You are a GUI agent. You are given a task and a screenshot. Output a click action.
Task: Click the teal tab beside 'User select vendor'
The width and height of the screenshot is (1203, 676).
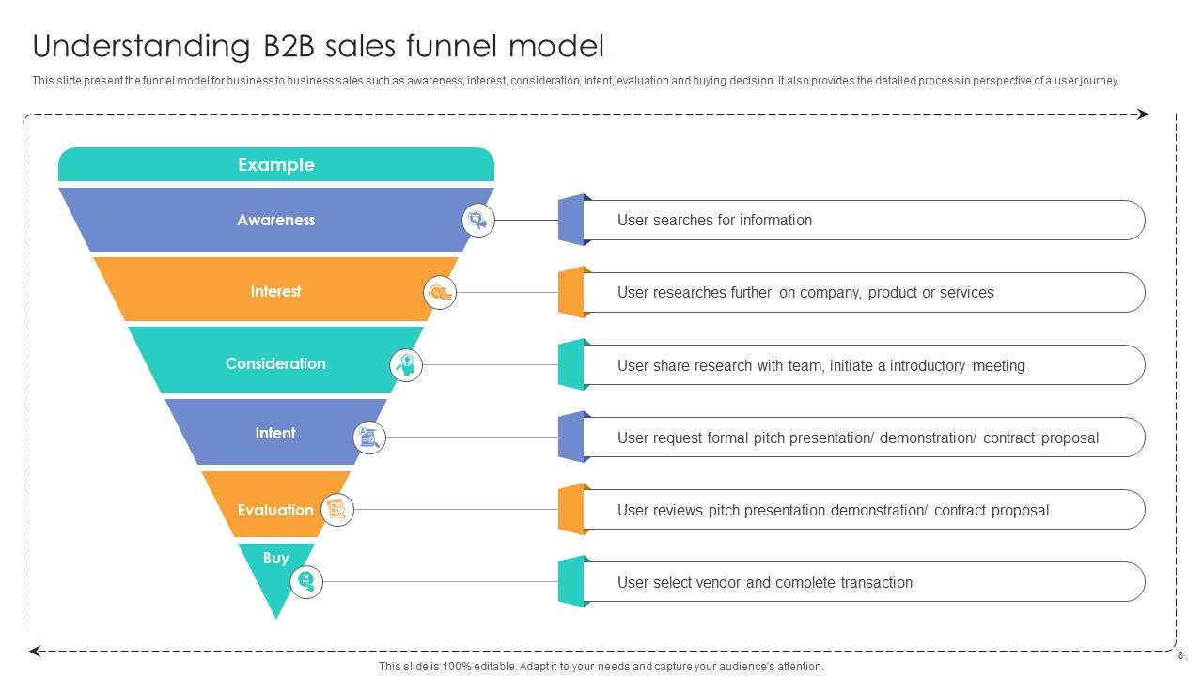[571, 581]
